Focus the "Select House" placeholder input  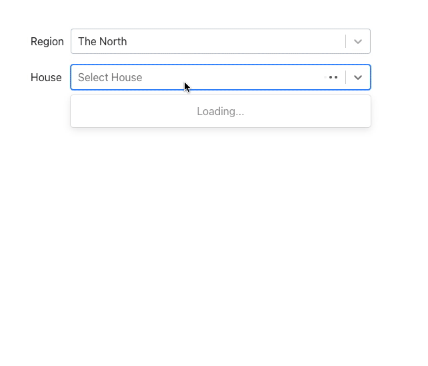tap(200, 77)
